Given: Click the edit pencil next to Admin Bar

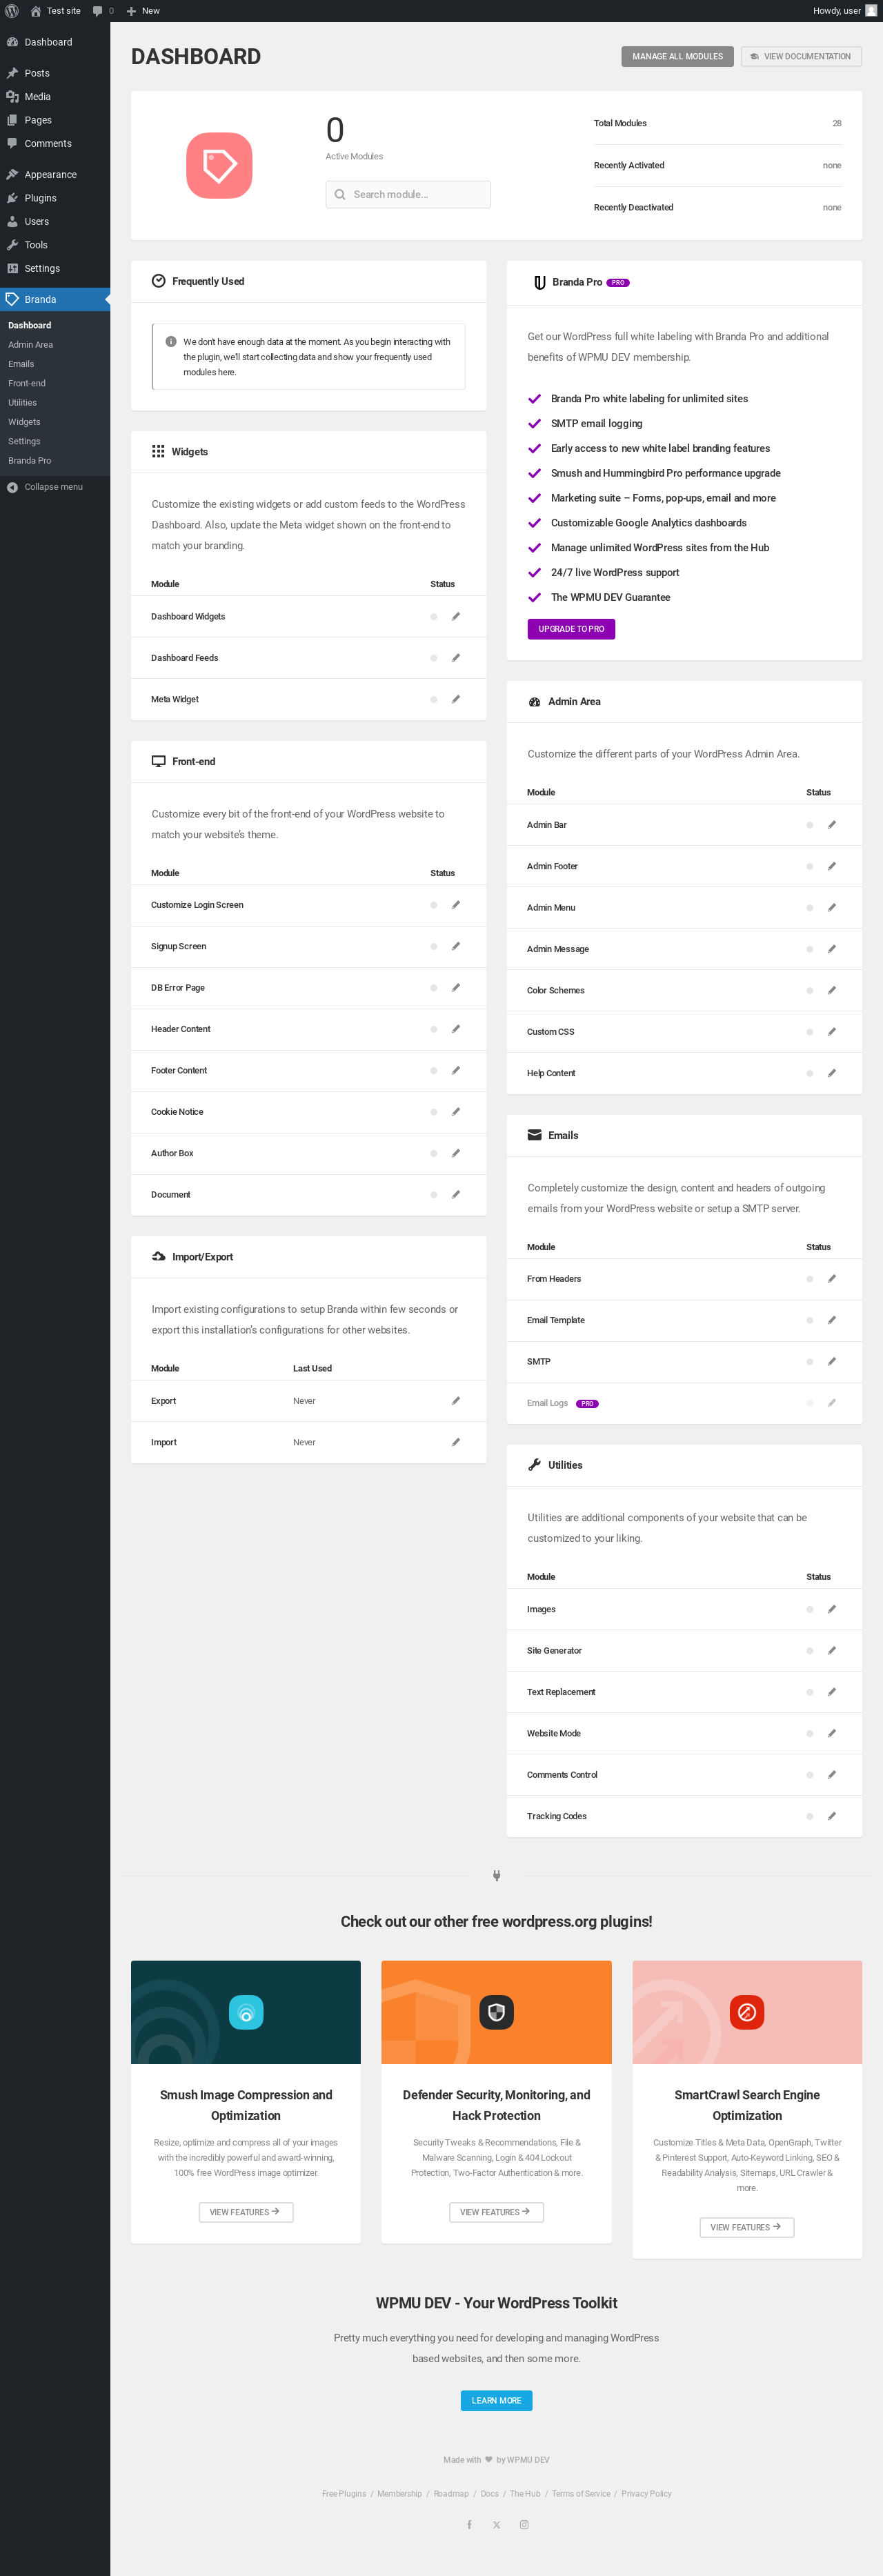Looking at the screenshot, I should coord(832,825).
